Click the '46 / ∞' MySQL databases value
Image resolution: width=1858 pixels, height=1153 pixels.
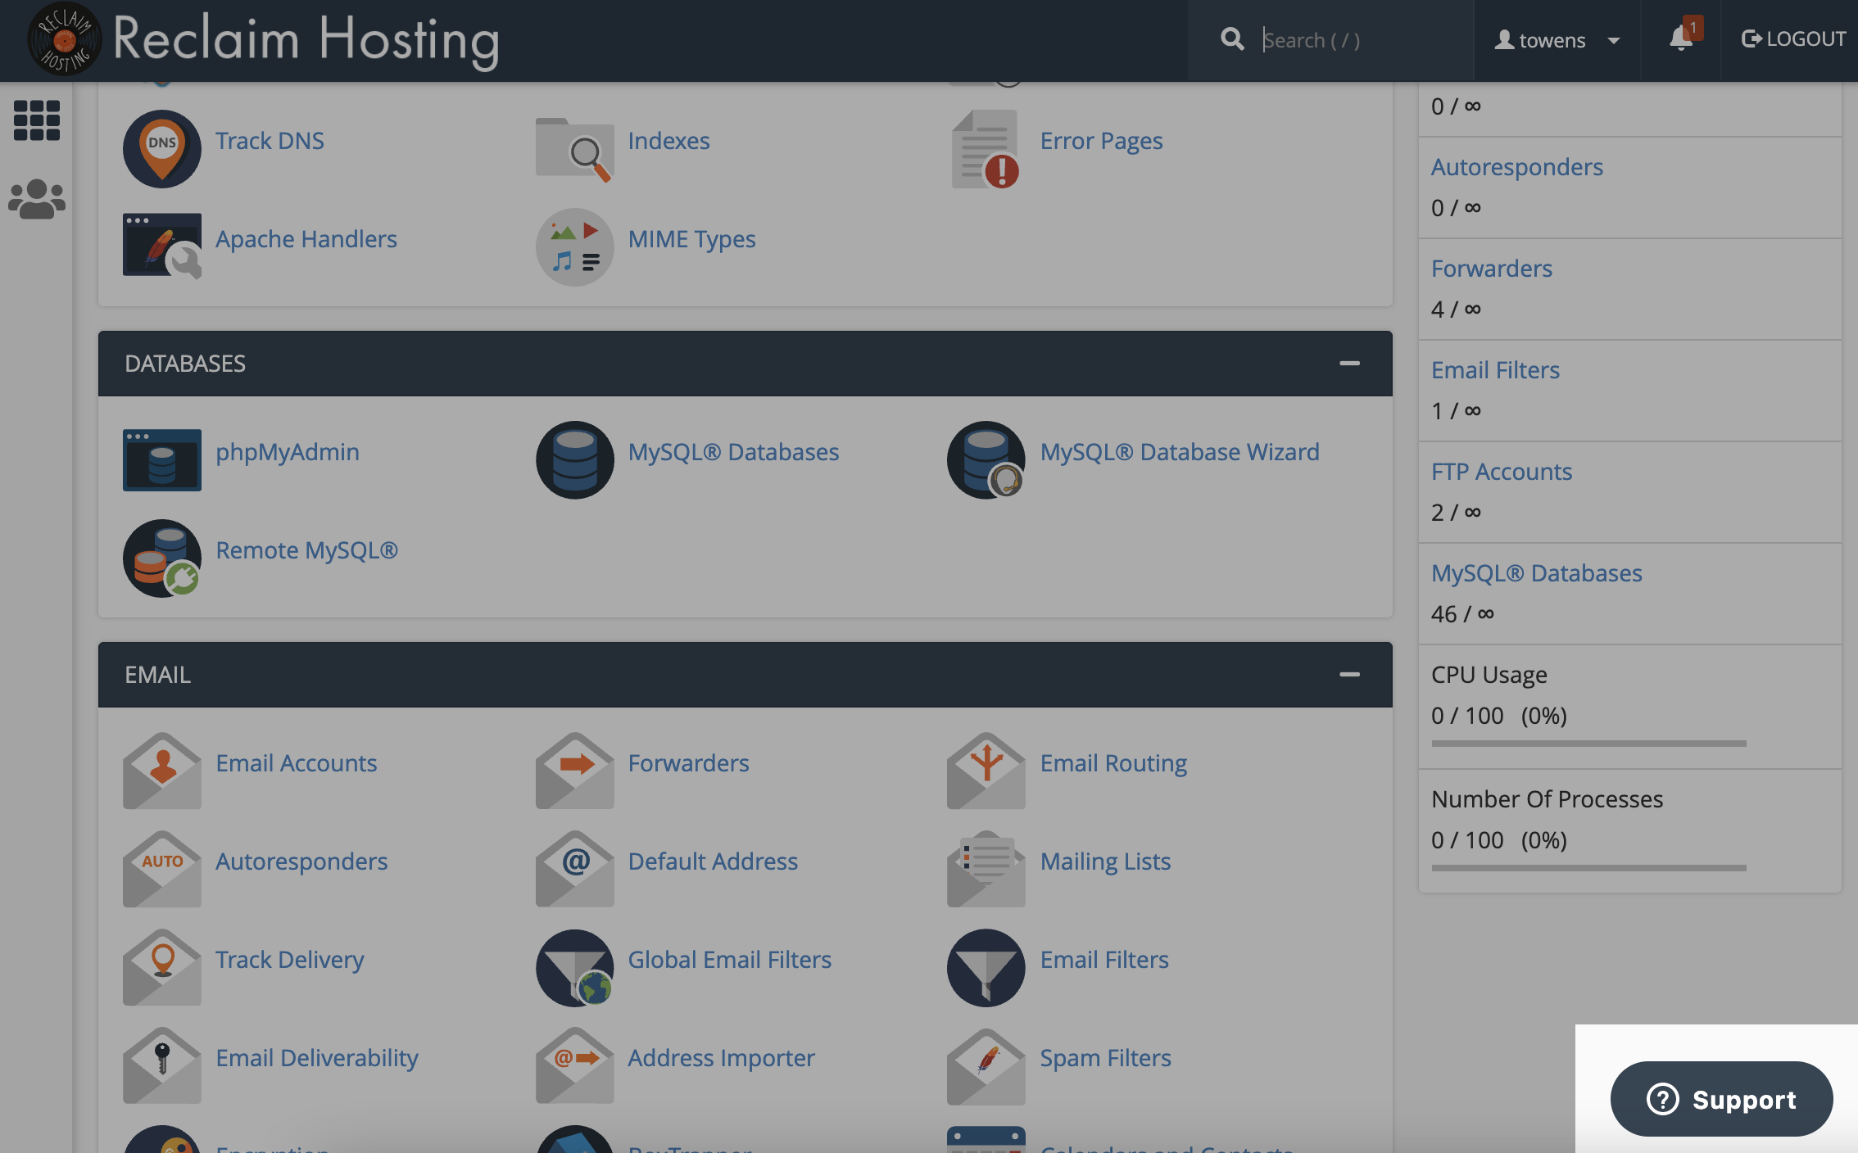pos(1462,614)
